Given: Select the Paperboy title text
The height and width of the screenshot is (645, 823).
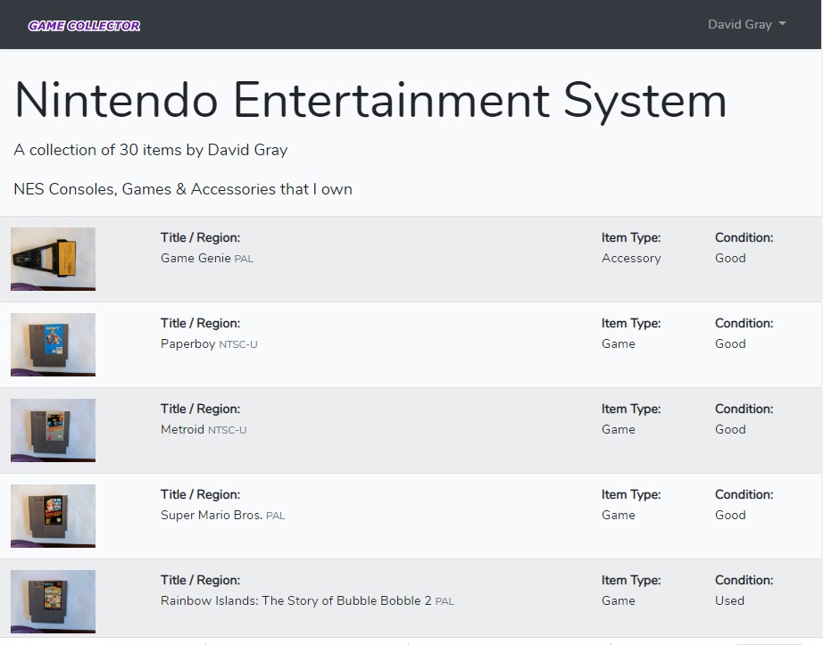Looking at the screenshot, I should (188, 344).
